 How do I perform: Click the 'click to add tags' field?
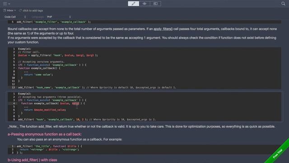click(33, 10)
